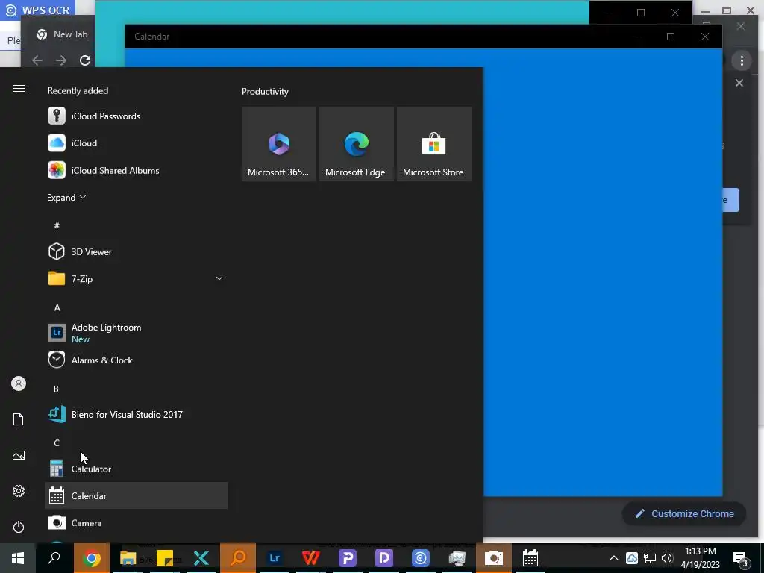Viewport: 764px width, 573px height.
Task: Click the Microsoft 365 tile
Action: (x=279, y=144)
